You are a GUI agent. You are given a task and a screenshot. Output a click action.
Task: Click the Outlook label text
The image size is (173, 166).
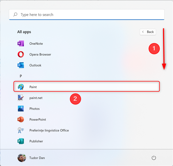point(35,65)
